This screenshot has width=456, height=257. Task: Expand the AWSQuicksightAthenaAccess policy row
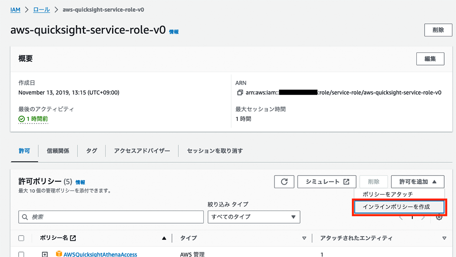tap(45, 254)
